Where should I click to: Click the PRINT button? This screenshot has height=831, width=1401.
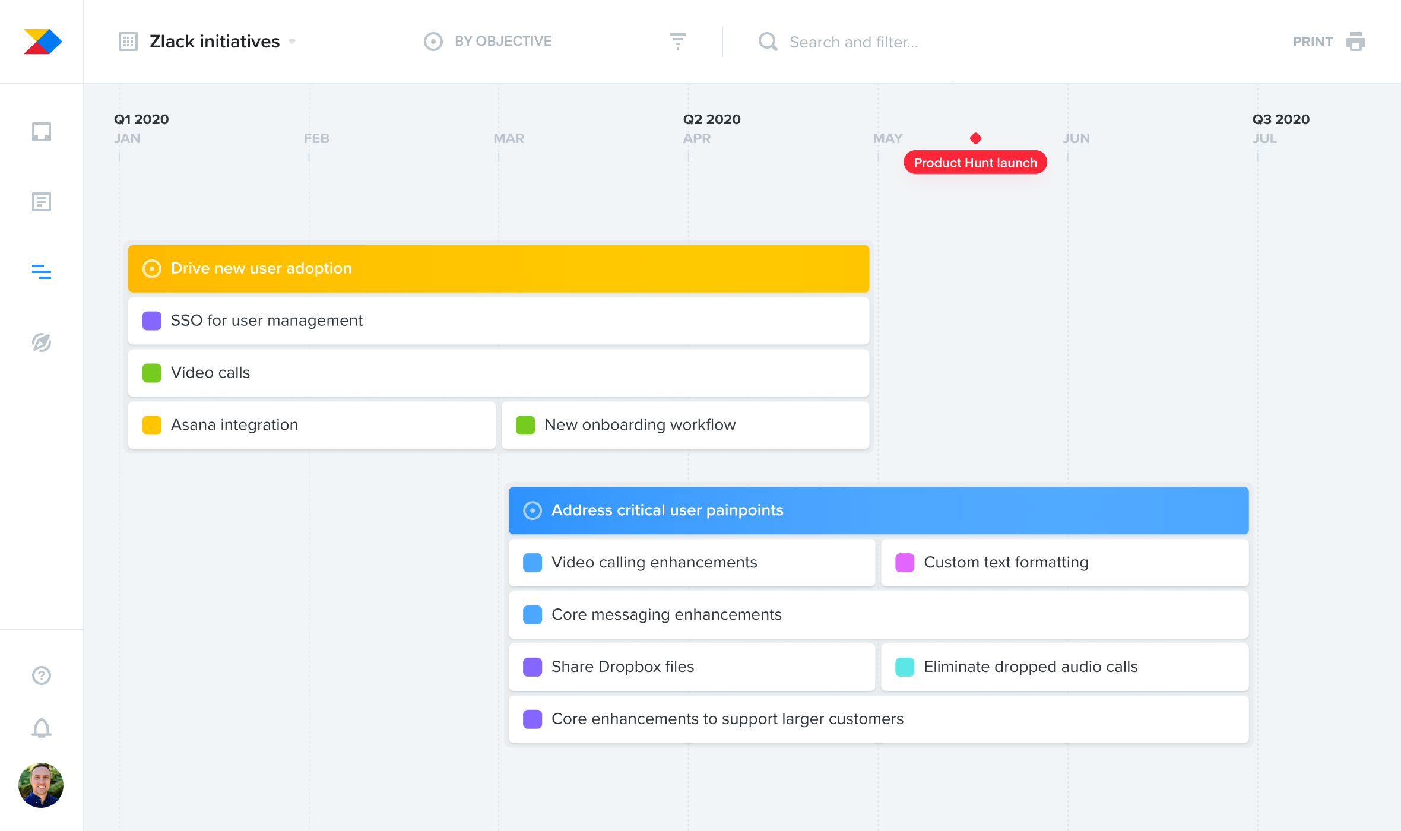(x=1313, y=42)
